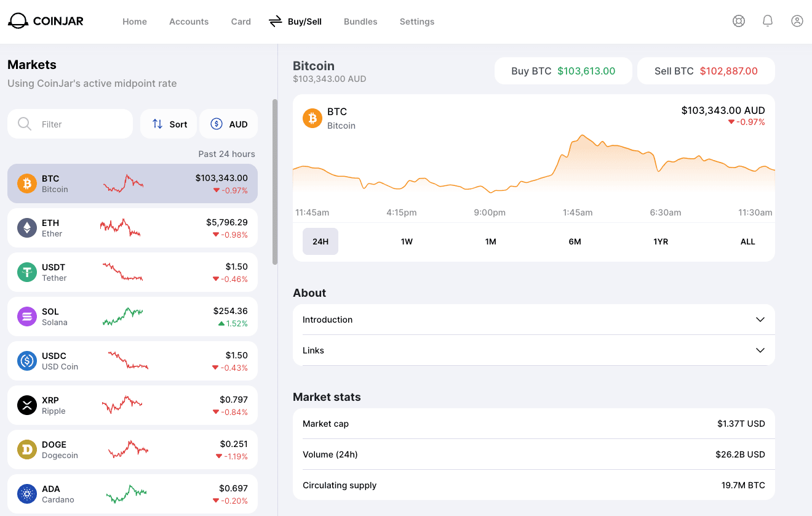
Task: Open the notifications bell
Action: (768, 21)
